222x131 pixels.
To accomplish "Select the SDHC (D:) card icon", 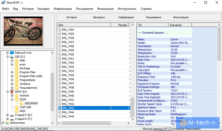I will click(x=12, y=92).
